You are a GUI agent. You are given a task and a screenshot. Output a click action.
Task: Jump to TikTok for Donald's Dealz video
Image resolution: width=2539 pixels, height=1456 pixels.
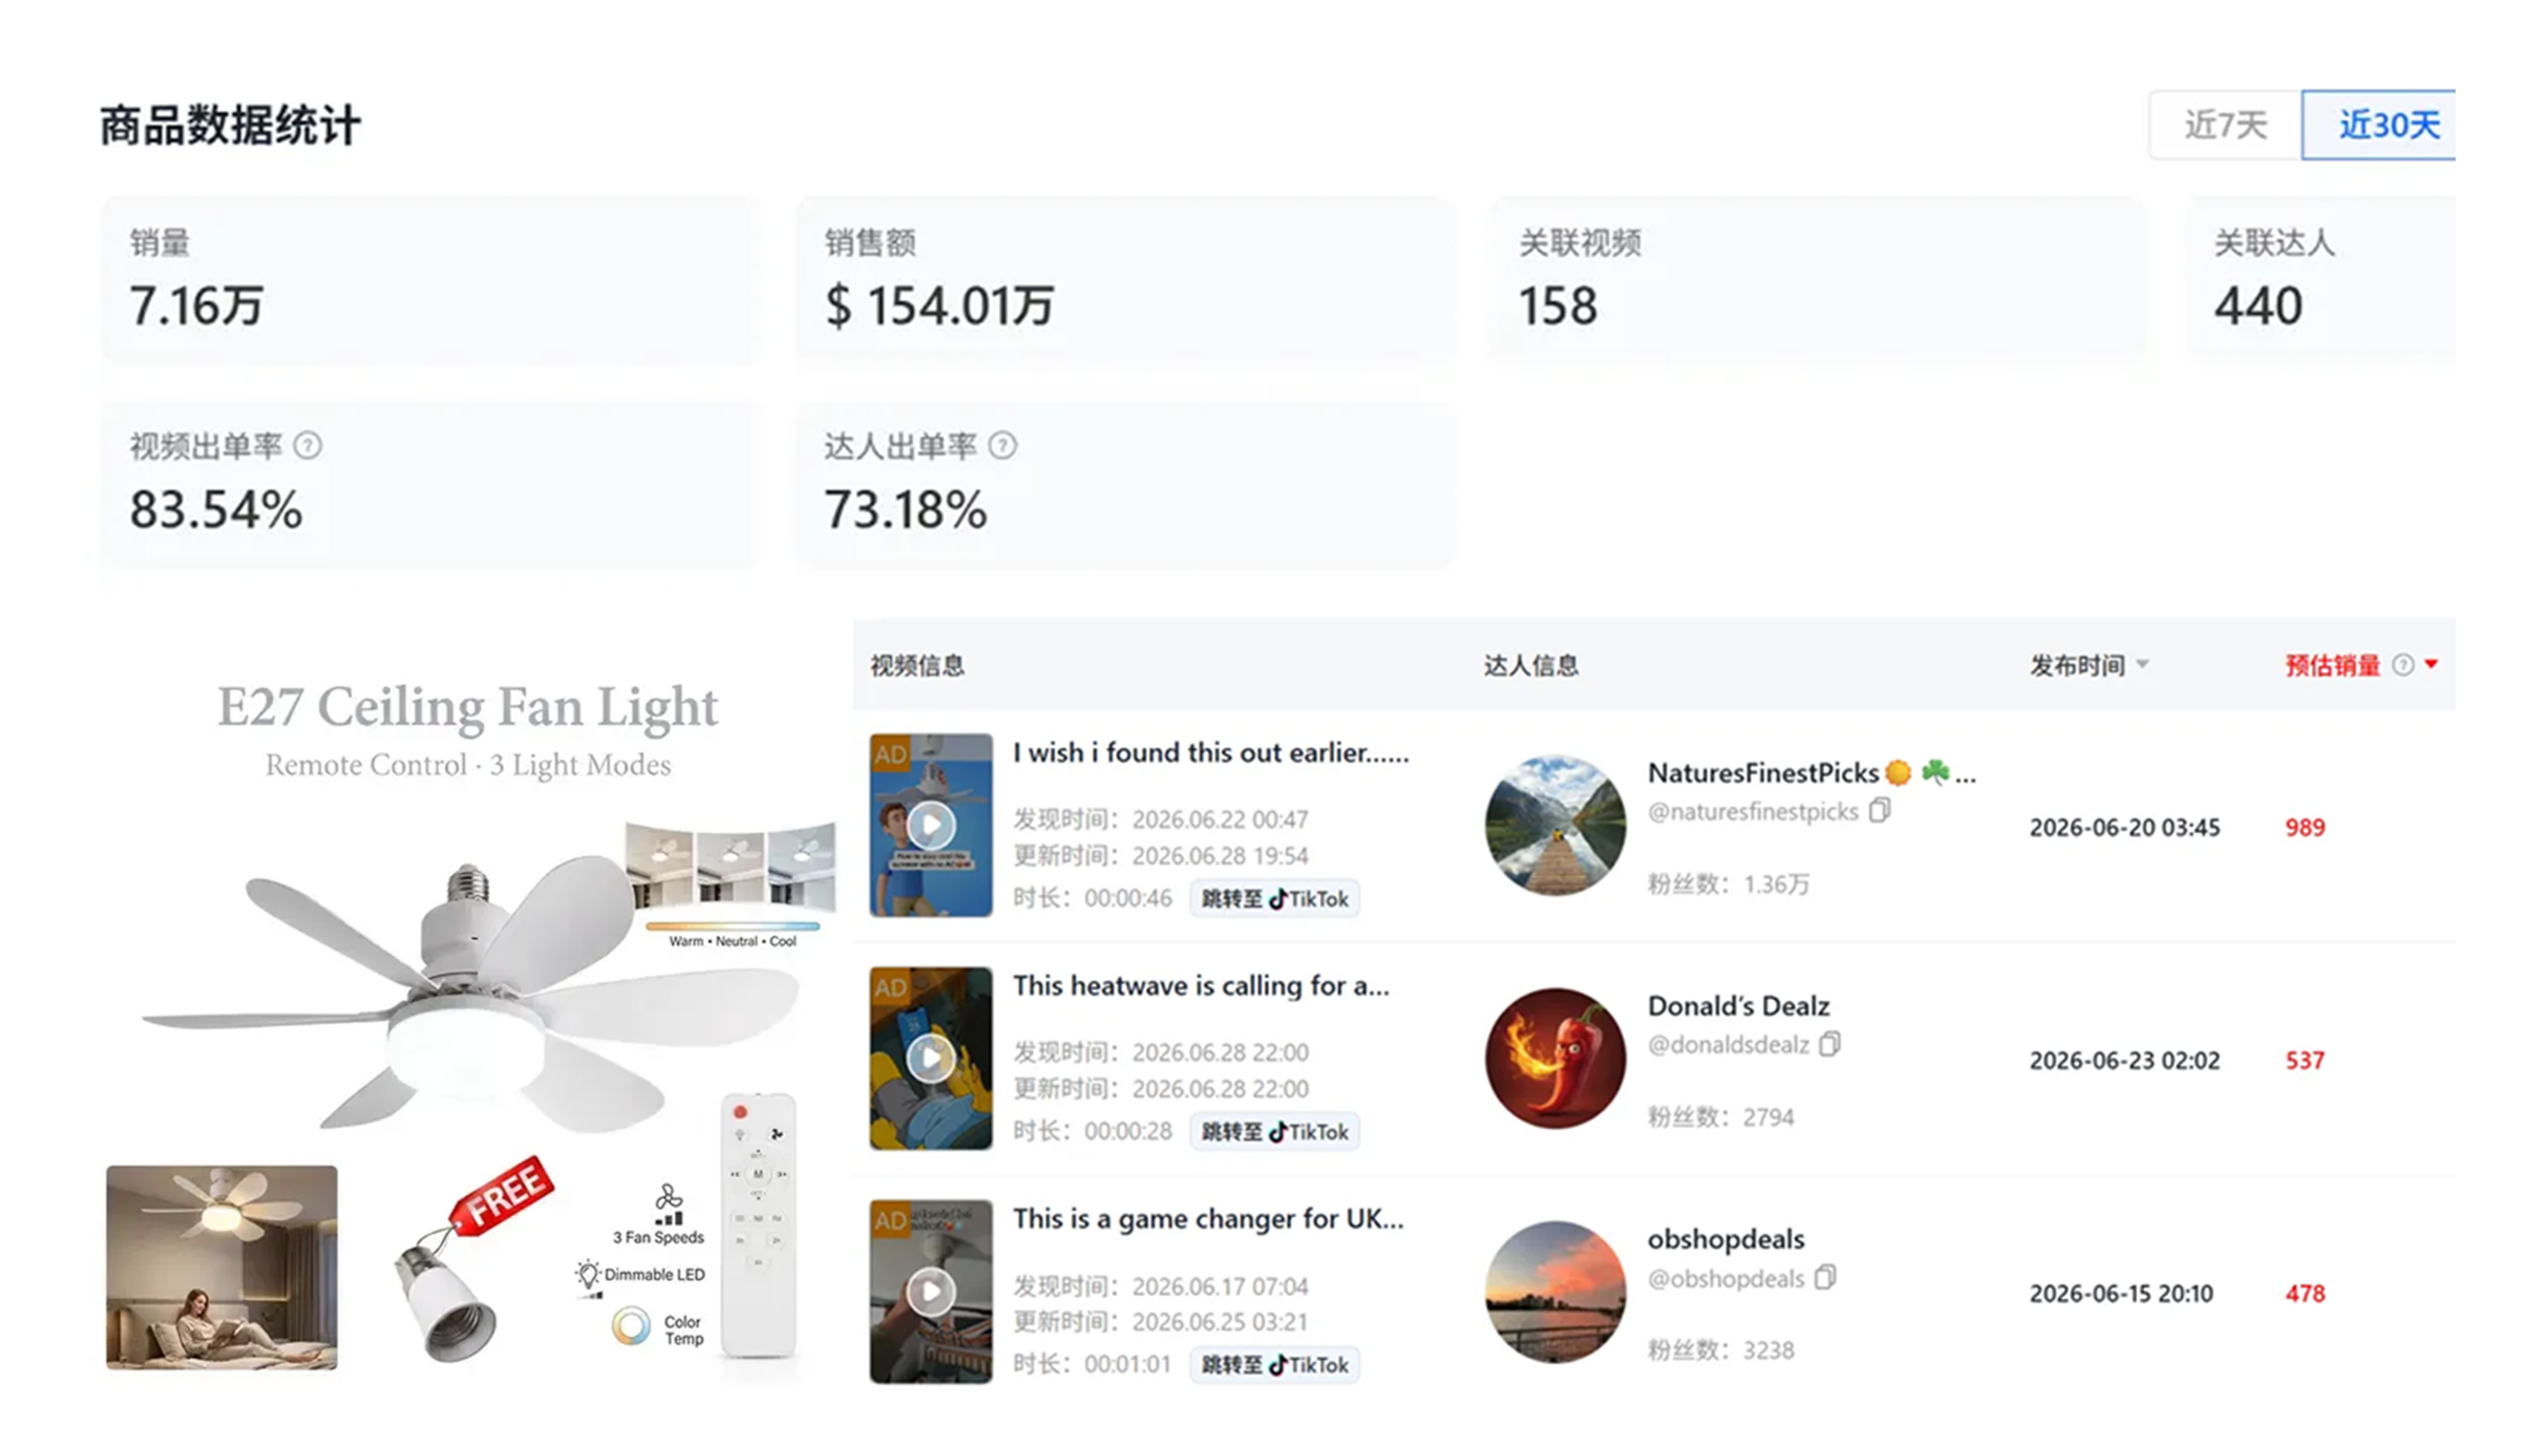click(x=1274, y=1132)
